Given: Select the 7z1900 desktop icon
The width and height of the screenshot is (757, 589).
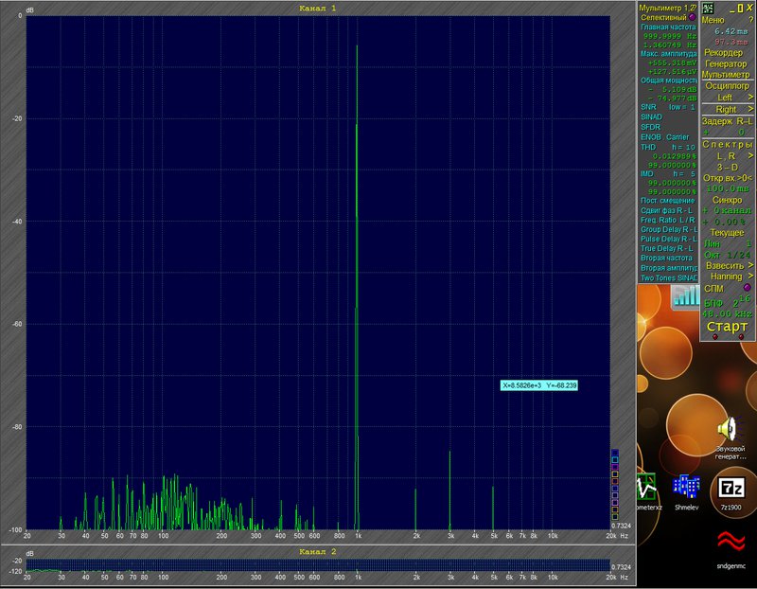Looking at the screenshot, I should click(x=731, y=492).
